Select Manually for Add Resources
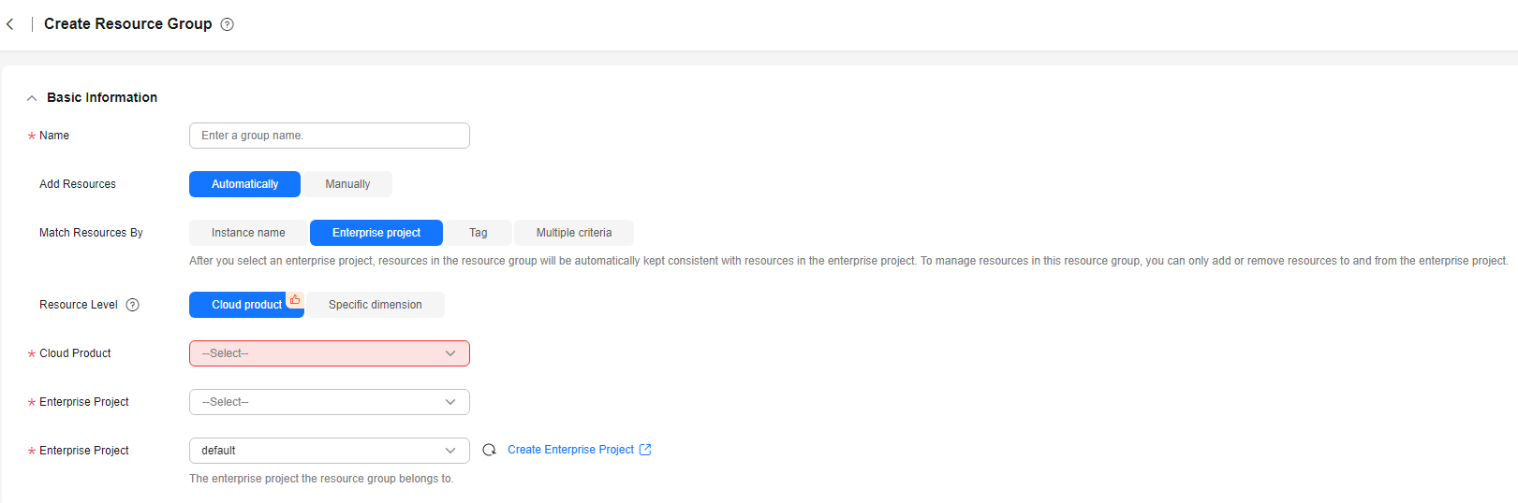1518x503 pixels. click(x=347, y=184)
